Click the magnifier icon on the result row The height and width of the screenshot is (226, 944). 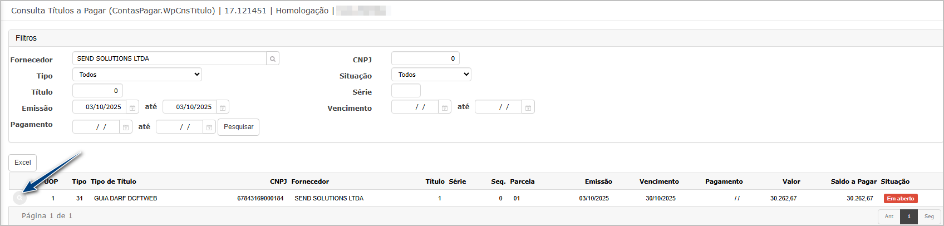tap(19, 198)
